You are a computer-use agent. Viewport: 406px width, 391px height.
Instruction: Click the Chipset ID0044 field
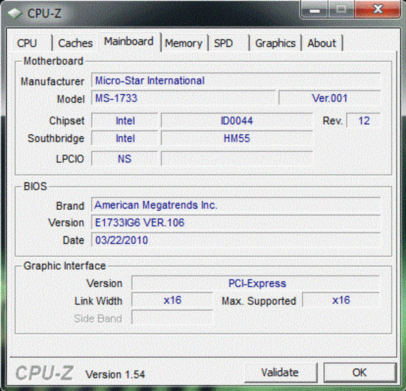(x=237, y=121)
